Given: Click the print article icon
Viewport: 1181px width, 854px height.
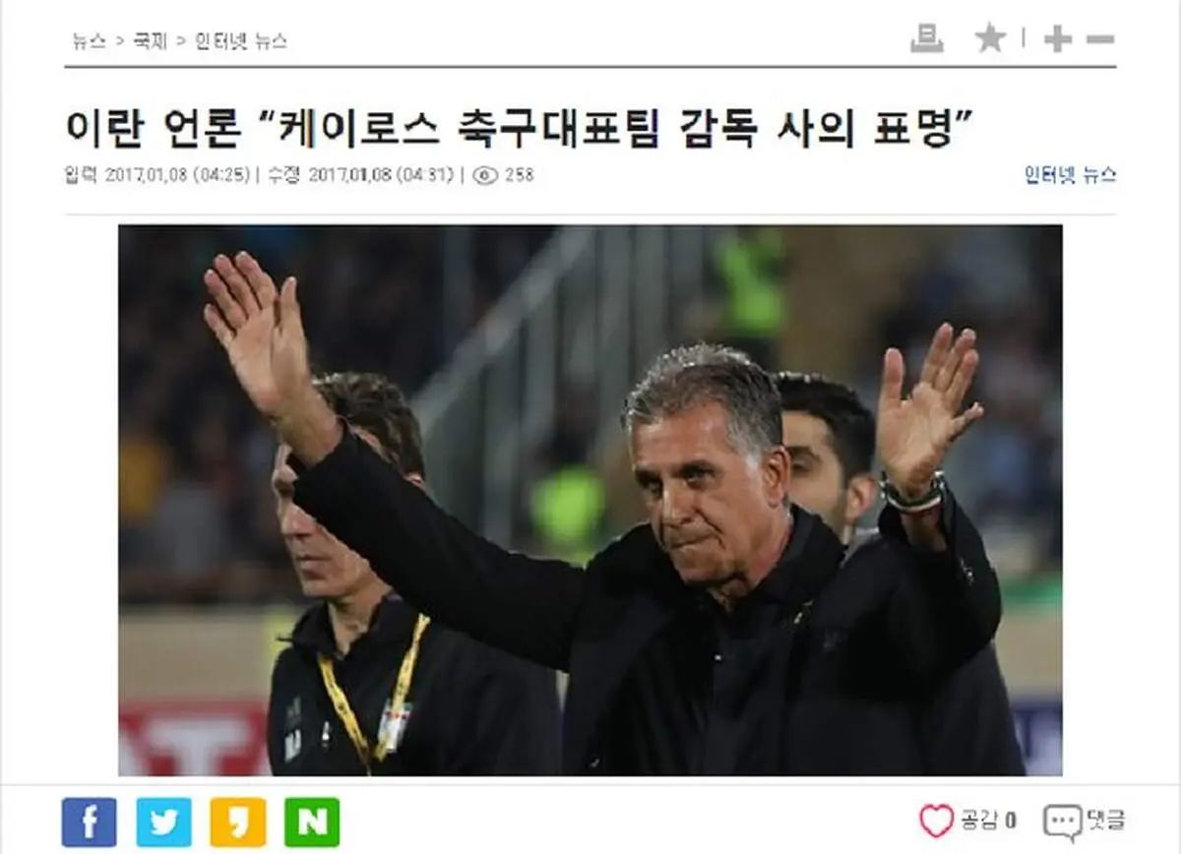Looking at the screenshot, I should click(x=926, y=38).
